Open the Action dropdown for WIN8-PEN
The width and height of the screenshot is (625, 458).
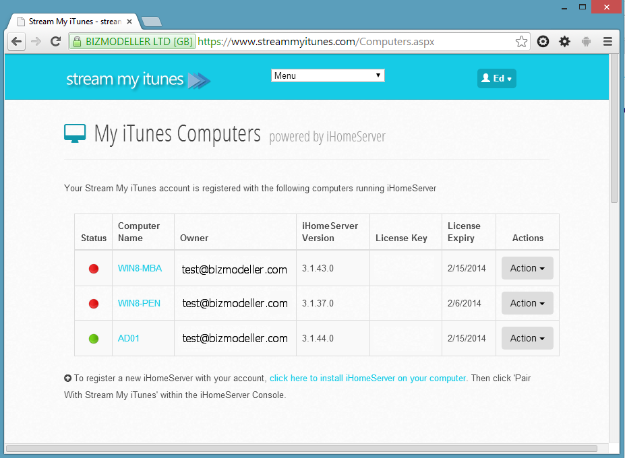pyautogui.click(x=527, y=303)
